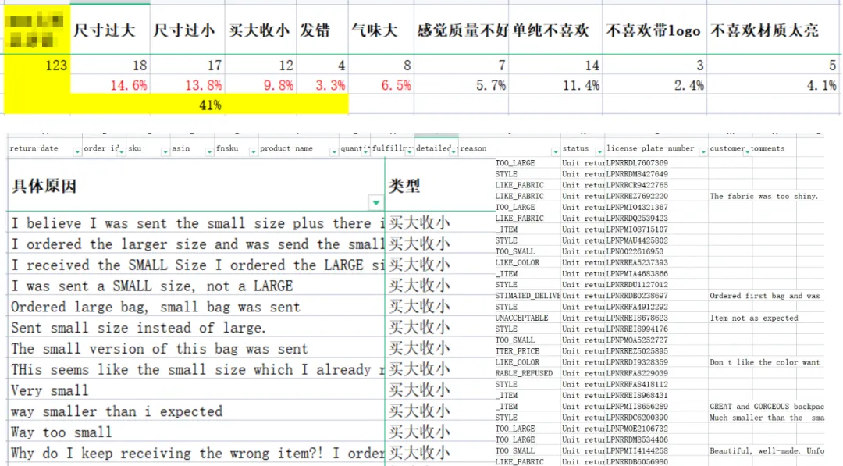843x466 pixels.
Task: Select the 单纯不喜欢 header cell
Action: pos(556,30)
